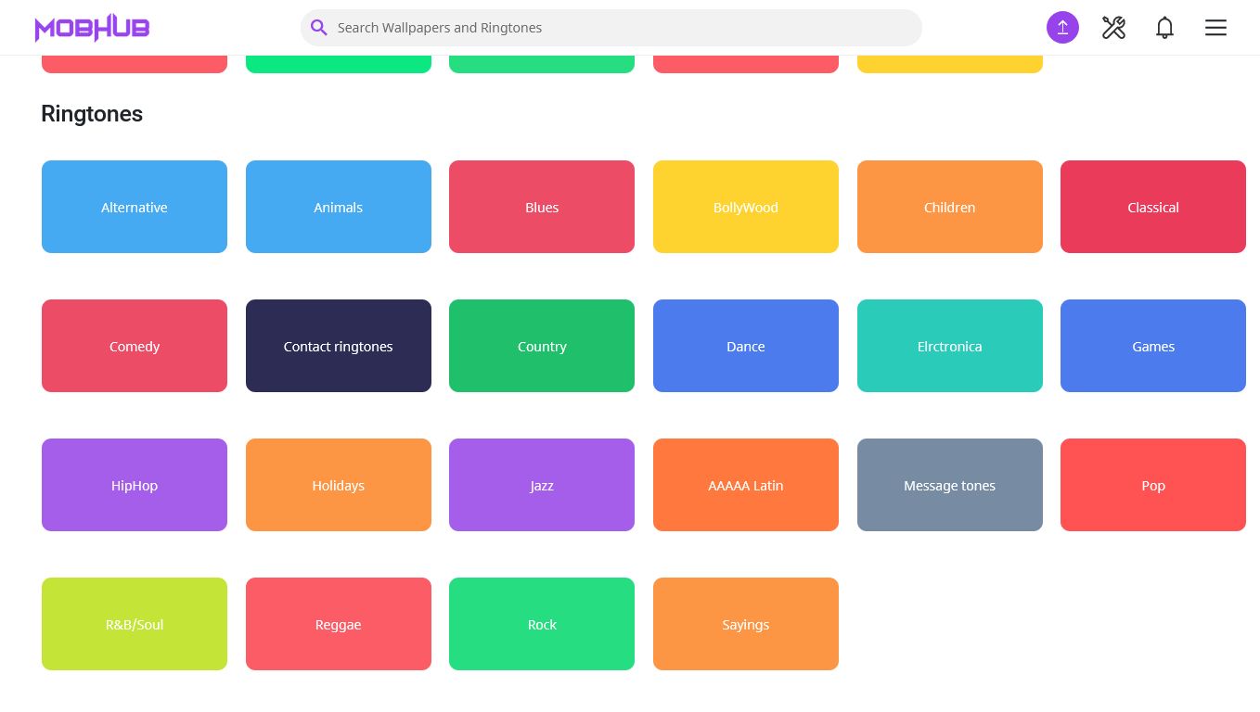Screen dimensions: 1260x712
Task: Choose the Sayings category tile
Action: point(746,624)
